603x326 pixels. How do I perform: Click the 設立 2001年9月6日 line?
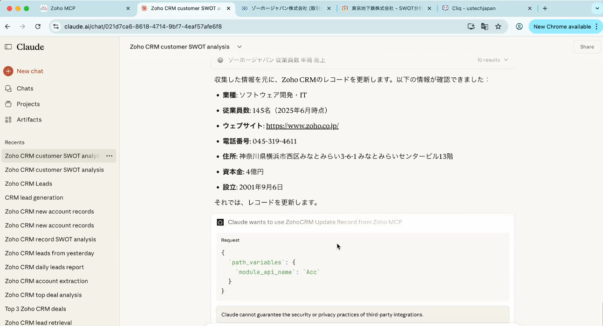coord(253,187)
